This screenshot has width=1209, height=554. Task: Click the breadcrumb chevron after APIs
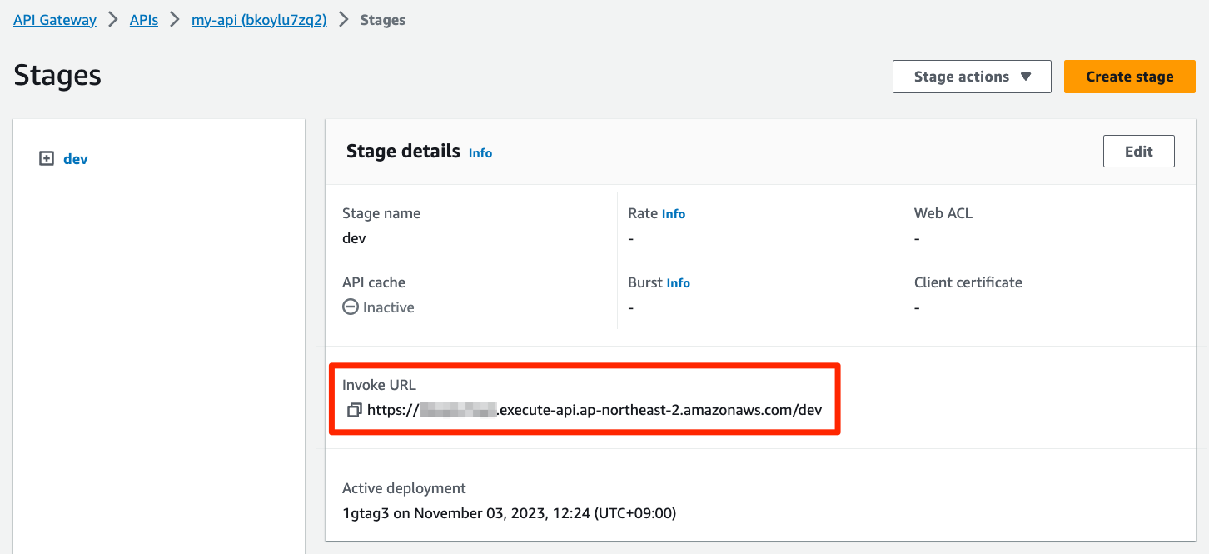click(175, 20)
